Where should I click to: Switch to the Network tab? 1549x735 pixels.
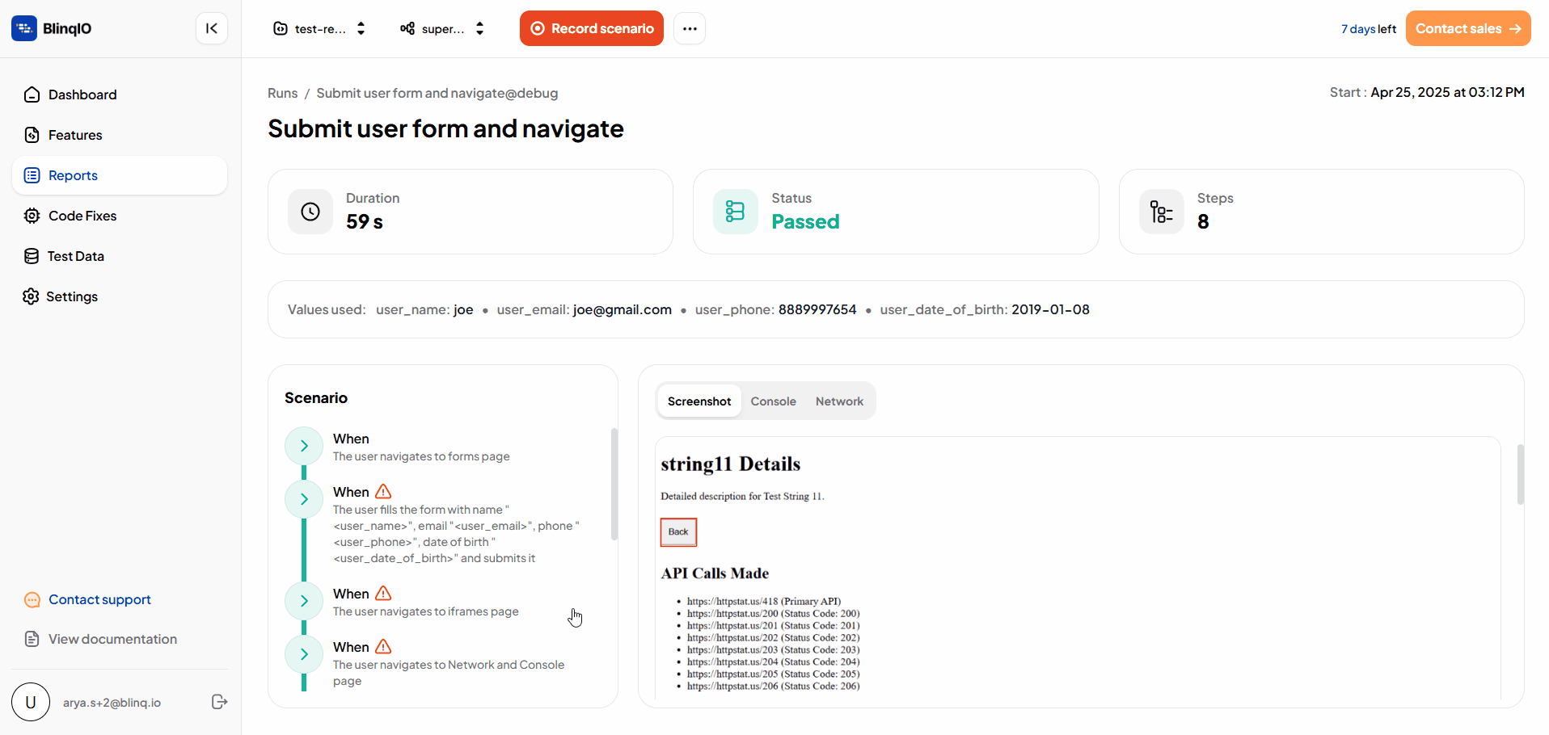839,401
